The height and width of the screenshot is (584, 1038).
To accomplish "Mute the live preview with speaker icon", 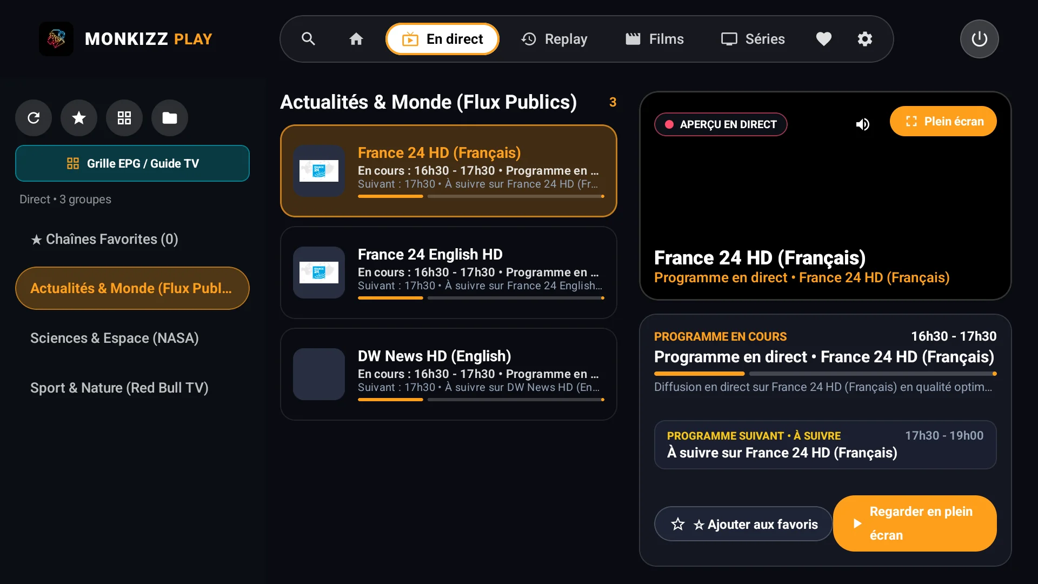I will [862, 124].
